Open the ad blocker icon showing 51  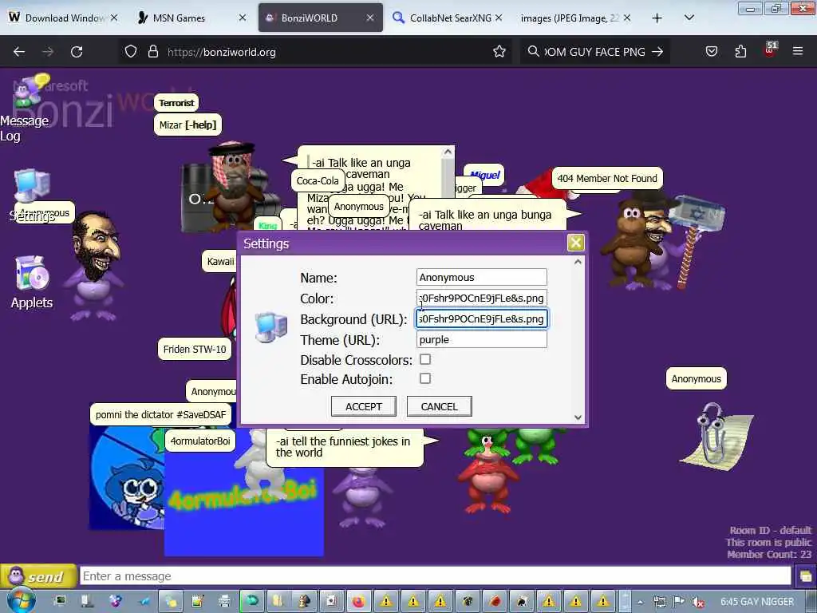click(x=770, y=49)
